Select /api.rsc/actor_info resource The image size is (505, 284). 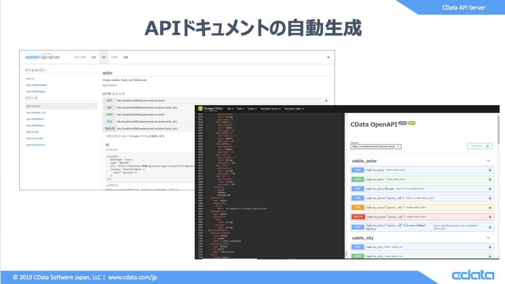pyautogui.click(x=36, y=112)
